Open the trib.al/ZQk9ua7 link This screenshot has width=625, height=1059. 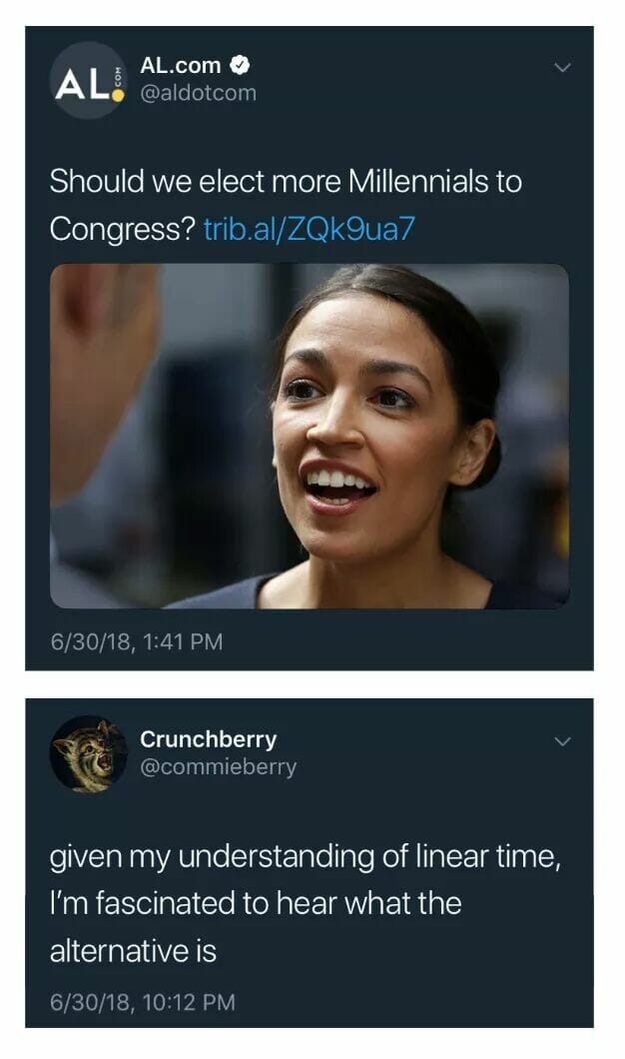(309, 230)
